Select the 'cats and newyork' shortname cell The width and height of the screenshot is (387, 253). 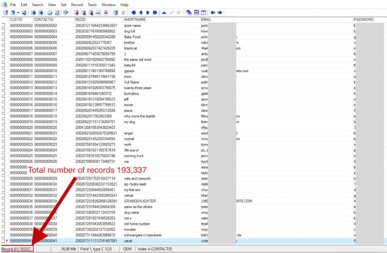[162, 178]
